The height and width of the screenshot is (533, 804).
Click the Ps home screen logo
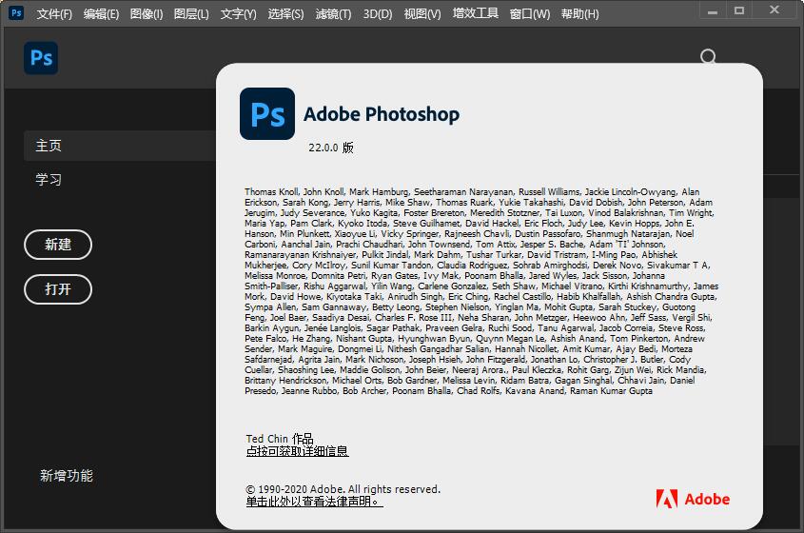point(41,58)
